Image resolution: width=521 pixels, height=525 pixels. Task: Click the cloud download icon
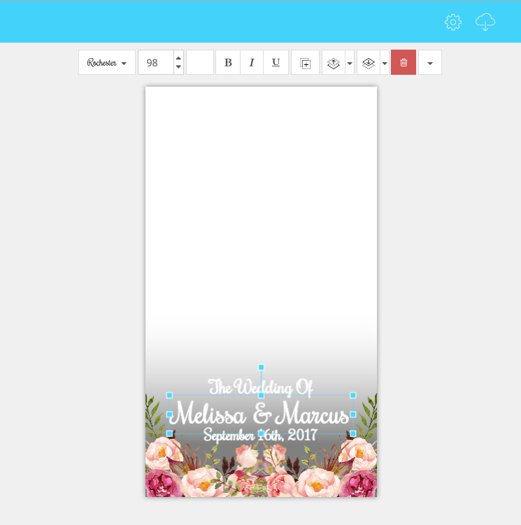(x=485, y=22)
